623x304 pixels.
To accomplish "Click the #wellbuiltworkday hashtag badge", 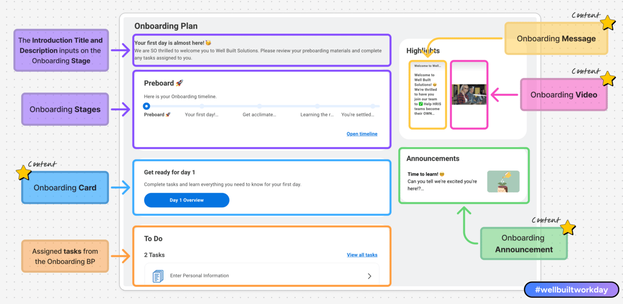I will 571,290.
